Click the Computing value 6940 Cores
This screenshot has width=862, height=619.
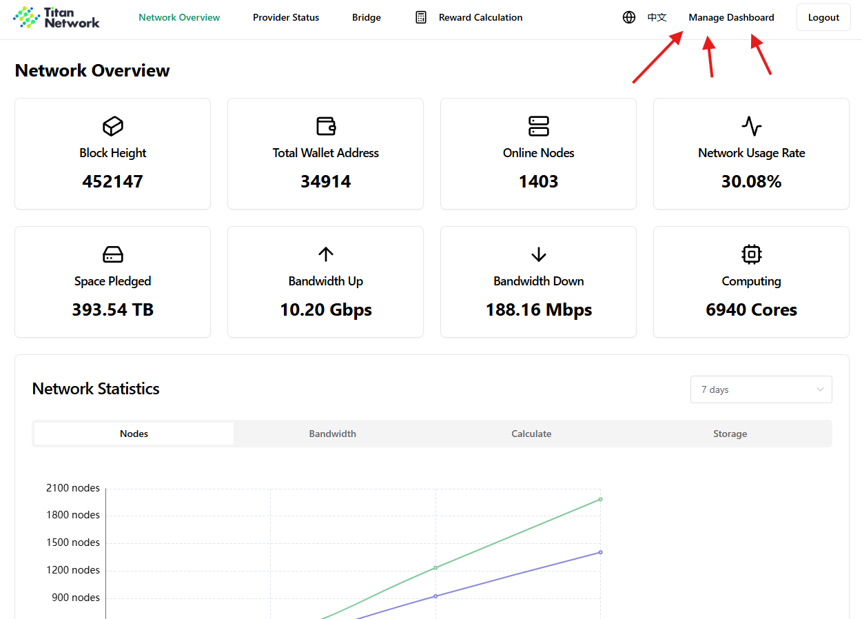[x=752, y=309]
